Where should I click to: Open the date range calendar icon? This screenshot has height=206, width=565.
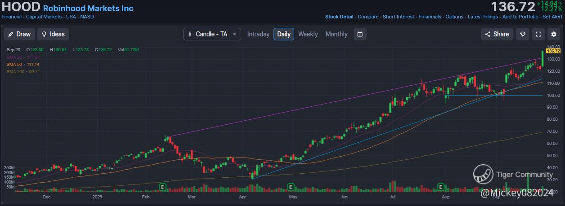[x=360, y=34]
